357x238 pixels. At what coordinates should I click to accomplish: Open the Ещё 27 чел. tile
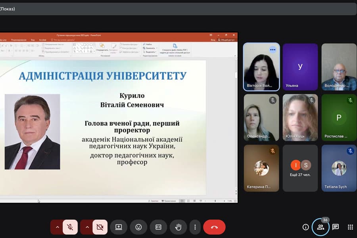tap(300, 168)
